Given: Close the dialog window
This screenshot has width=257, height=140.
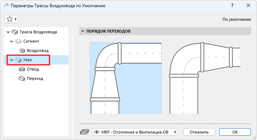Looking at the screenshot, I should pyautogui.click(x=248, y=6).
